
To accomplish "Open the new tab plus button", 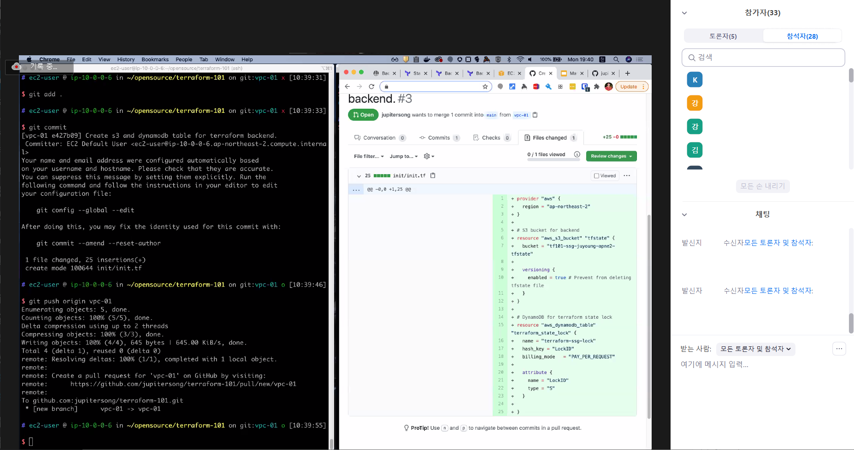I will 627,73.
